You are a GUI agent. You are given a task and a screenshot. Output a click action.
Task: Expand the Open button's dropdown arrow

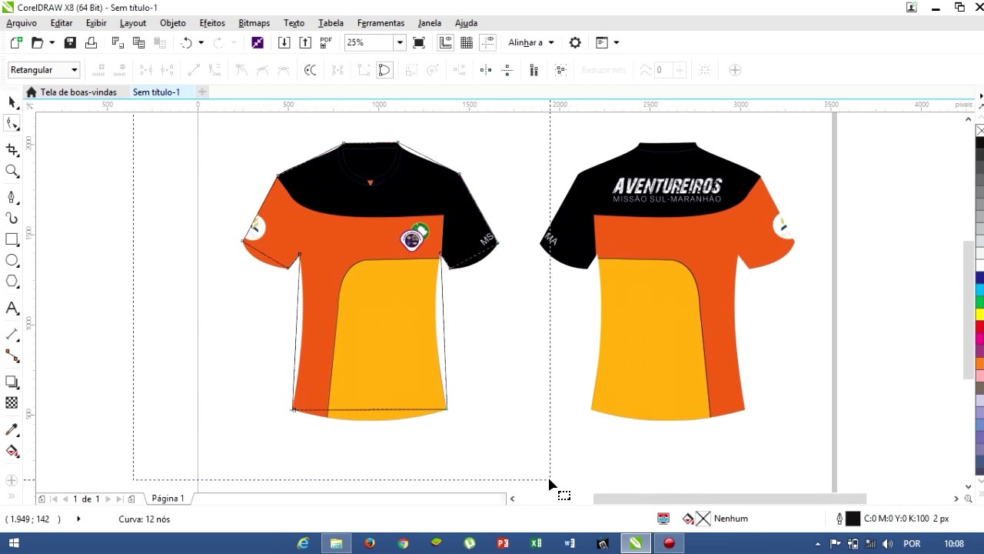click(52, 43)
